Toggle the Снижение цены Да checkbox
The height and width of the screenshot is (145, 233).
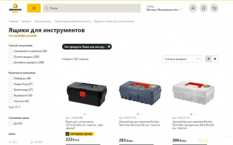(x=10, y=123)
